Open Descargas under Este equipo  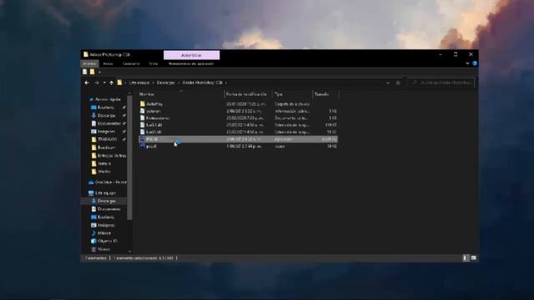[106, 201]
